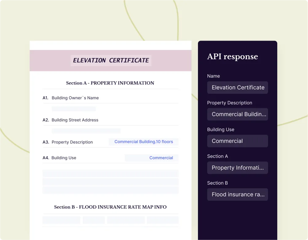Viewport: 308px width, 240px height.
Task: Click the 'Name' label in API panel
Action: click(x=213, y=76)
